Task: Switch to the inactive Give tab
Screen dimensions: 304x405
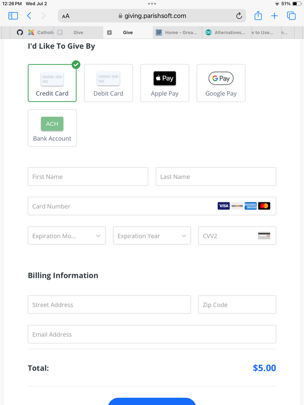Action: click(79, 32)
